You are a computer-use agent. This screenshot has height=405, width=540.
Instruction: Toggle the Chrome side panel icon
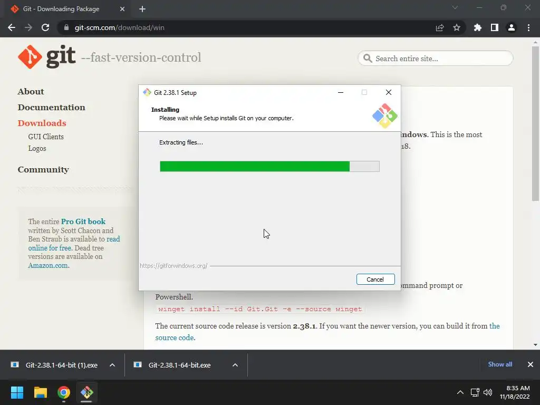click(495, 27)
